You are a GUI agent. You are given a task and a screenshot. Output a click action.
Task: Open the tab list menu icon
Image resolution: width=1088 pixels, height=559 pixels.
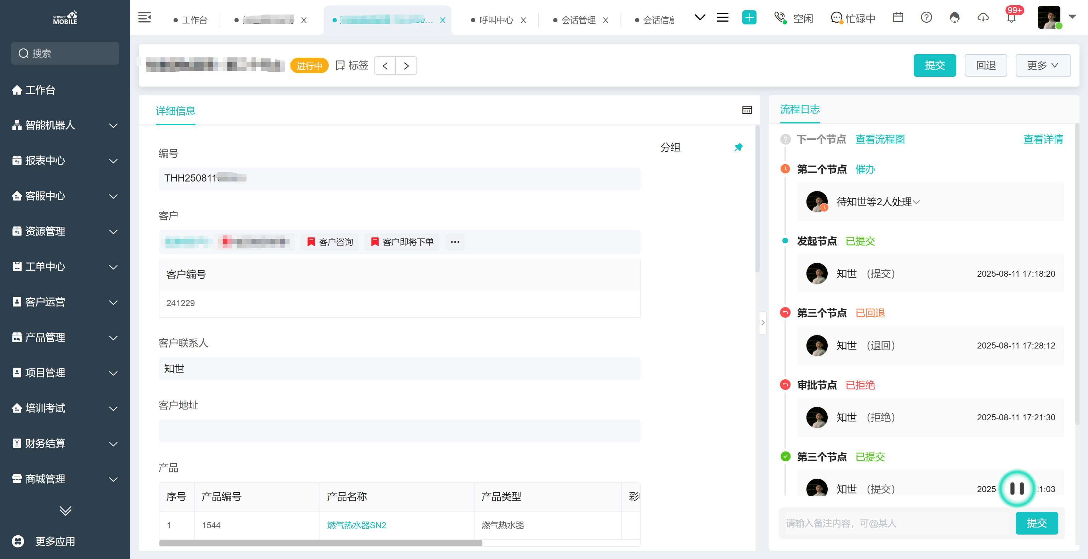pyautogui.click(x=722, y=18)
